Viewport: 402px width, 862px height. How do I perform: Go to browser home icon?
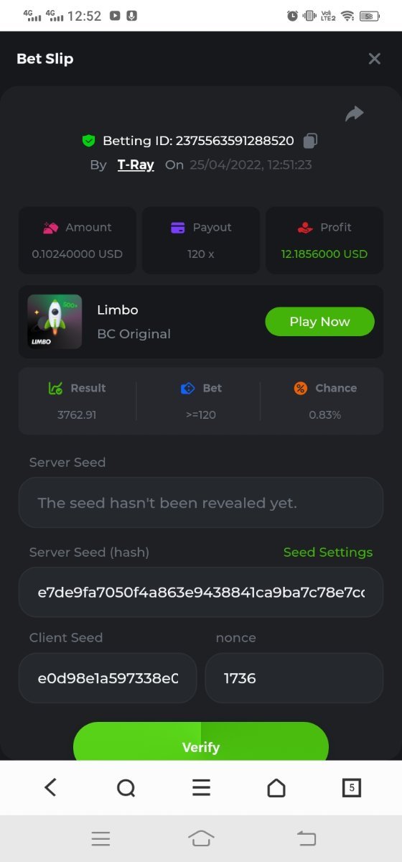coord(276,788)
